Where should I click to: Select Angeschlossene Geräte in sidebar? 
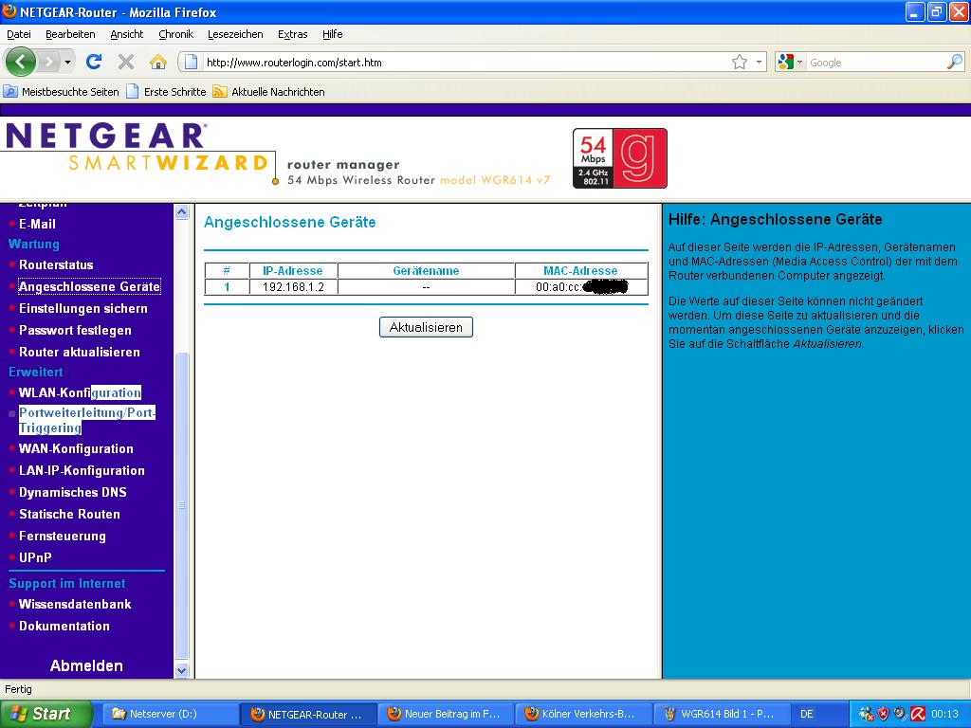click(x=89, y=286)
